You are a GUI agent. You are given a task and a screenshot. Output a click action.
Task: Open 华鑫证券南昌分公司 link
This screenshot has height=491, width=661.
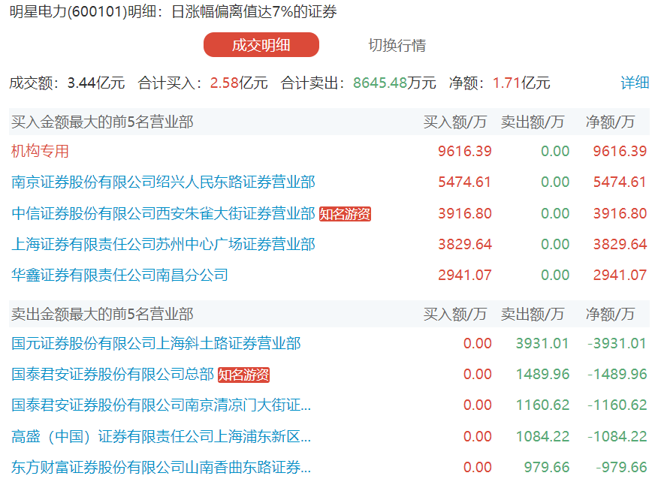pos(119,276)
